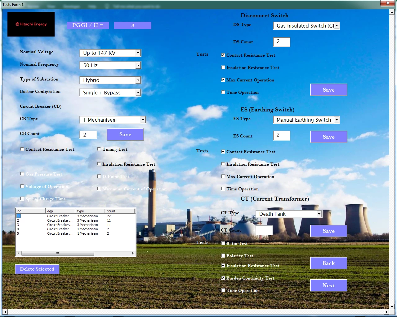Enable the Timing Test checkbox
This screenshot has width=397, height=317.
[99, 149]
